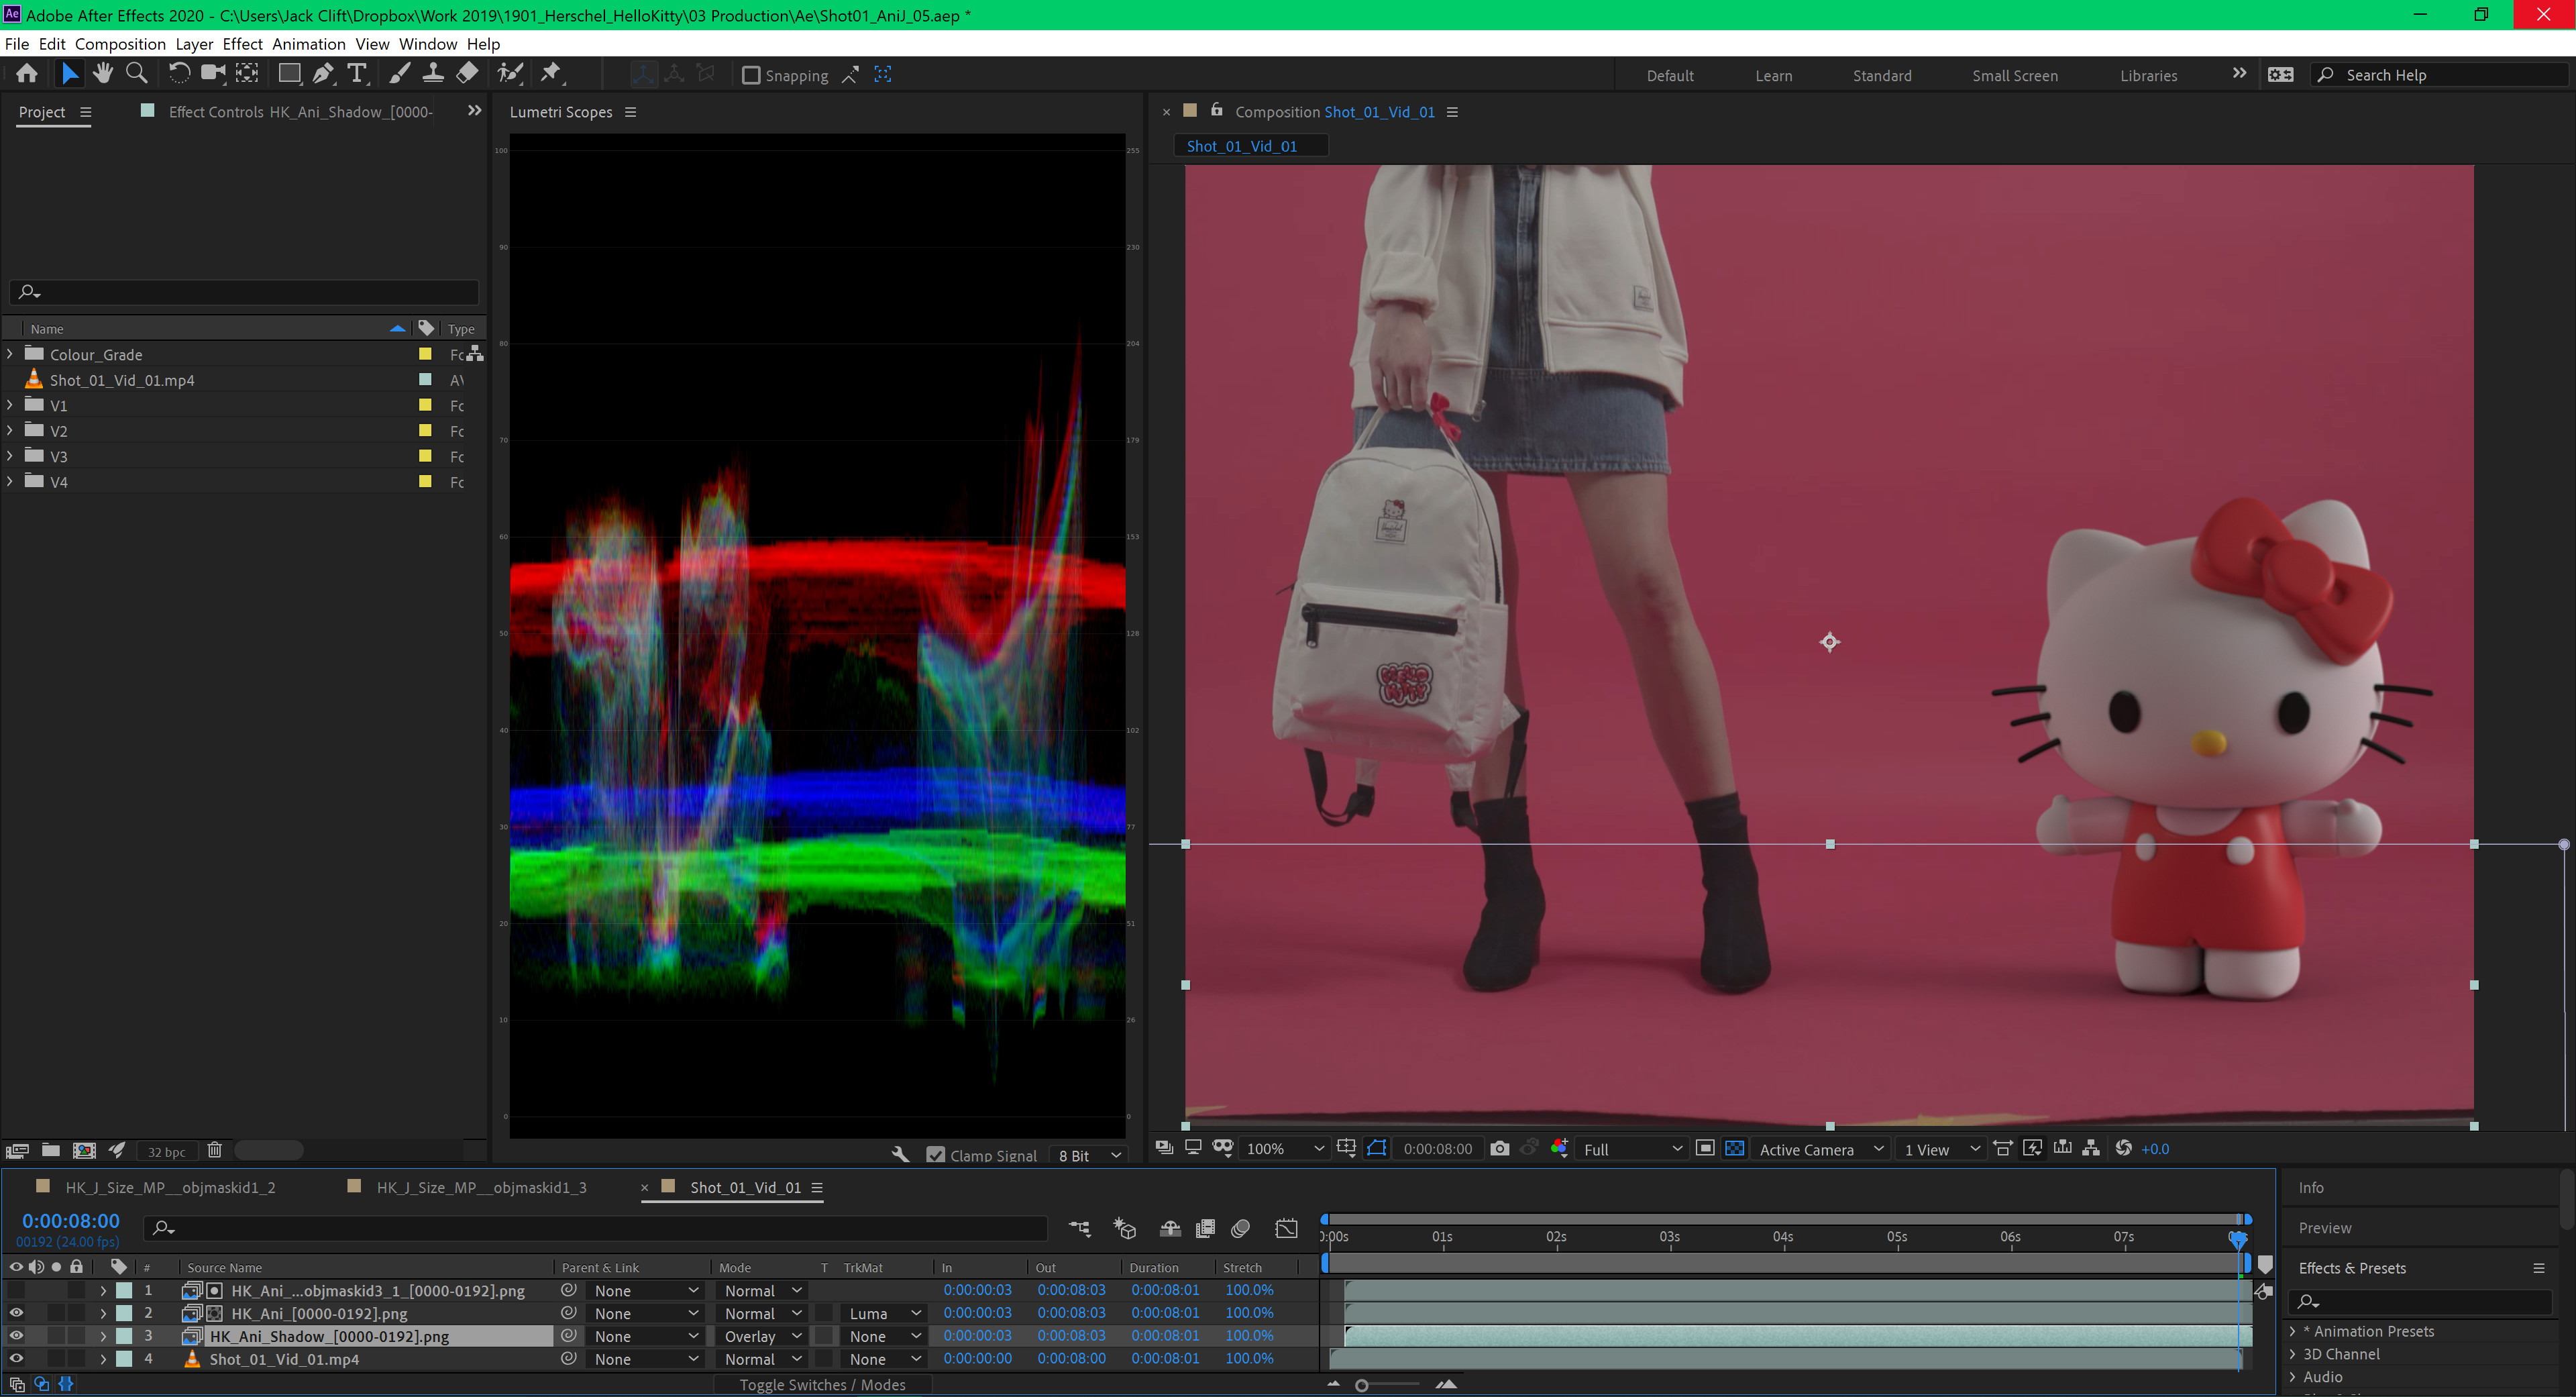Viewport: 2576px width, 1397px height.
Task: Switch to HK_J_Size_MP__objmaskid1_3 timeline tab
Action: tap(481, 1187)
